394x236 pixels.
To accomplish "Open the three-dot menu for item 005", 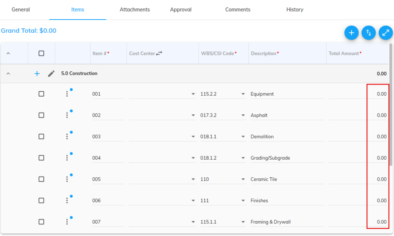I will 67,179.
